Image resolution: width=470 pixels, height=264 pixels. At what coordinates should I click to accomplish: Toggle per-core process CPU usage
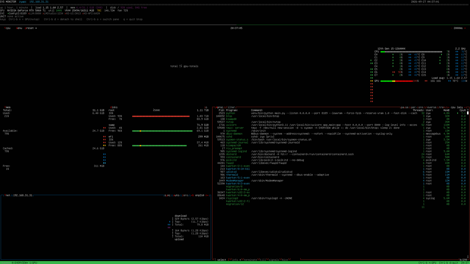[x=417, y=107]
